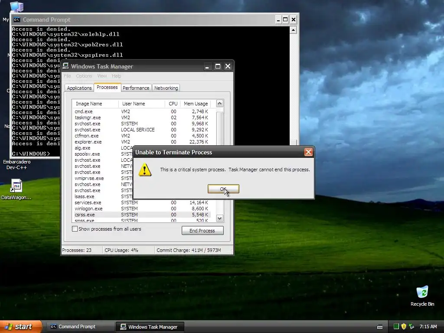This screenshot has height=333, width=444.
Task: Close the Unable to Terminate Process dialog
Action: pyautogui.click(x=308, y=152)
